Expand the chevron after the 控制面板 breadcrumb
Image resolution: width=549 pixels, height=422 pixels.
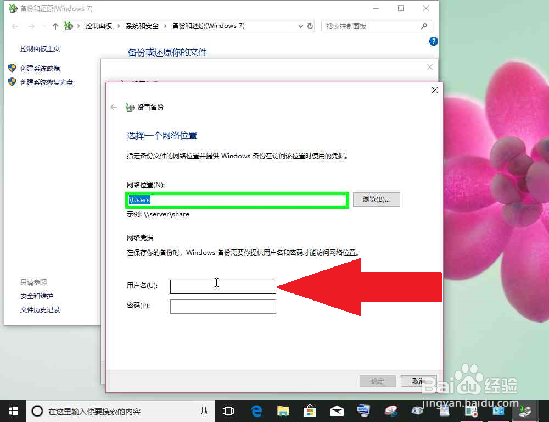point(119,26)
